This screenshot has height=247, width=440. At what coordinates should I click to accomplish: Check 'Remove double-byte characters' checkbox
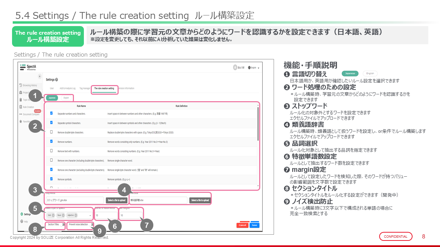tap(52, 132)
